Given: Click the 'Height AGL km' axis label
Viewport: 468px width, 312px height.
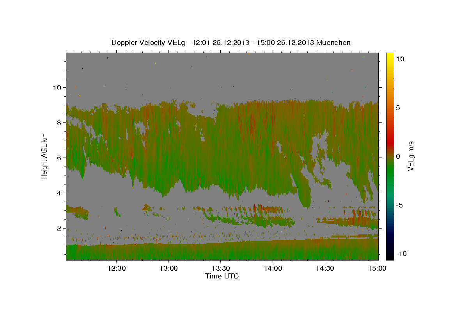Looking at the screenshot, I should 45,156.
